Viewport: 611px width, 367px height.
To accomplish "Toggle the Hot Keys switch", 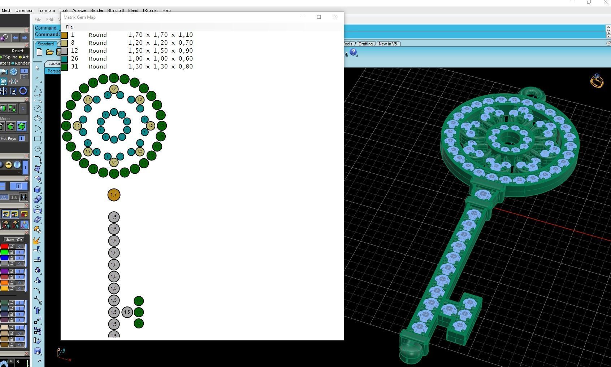I will pos(22,138).
